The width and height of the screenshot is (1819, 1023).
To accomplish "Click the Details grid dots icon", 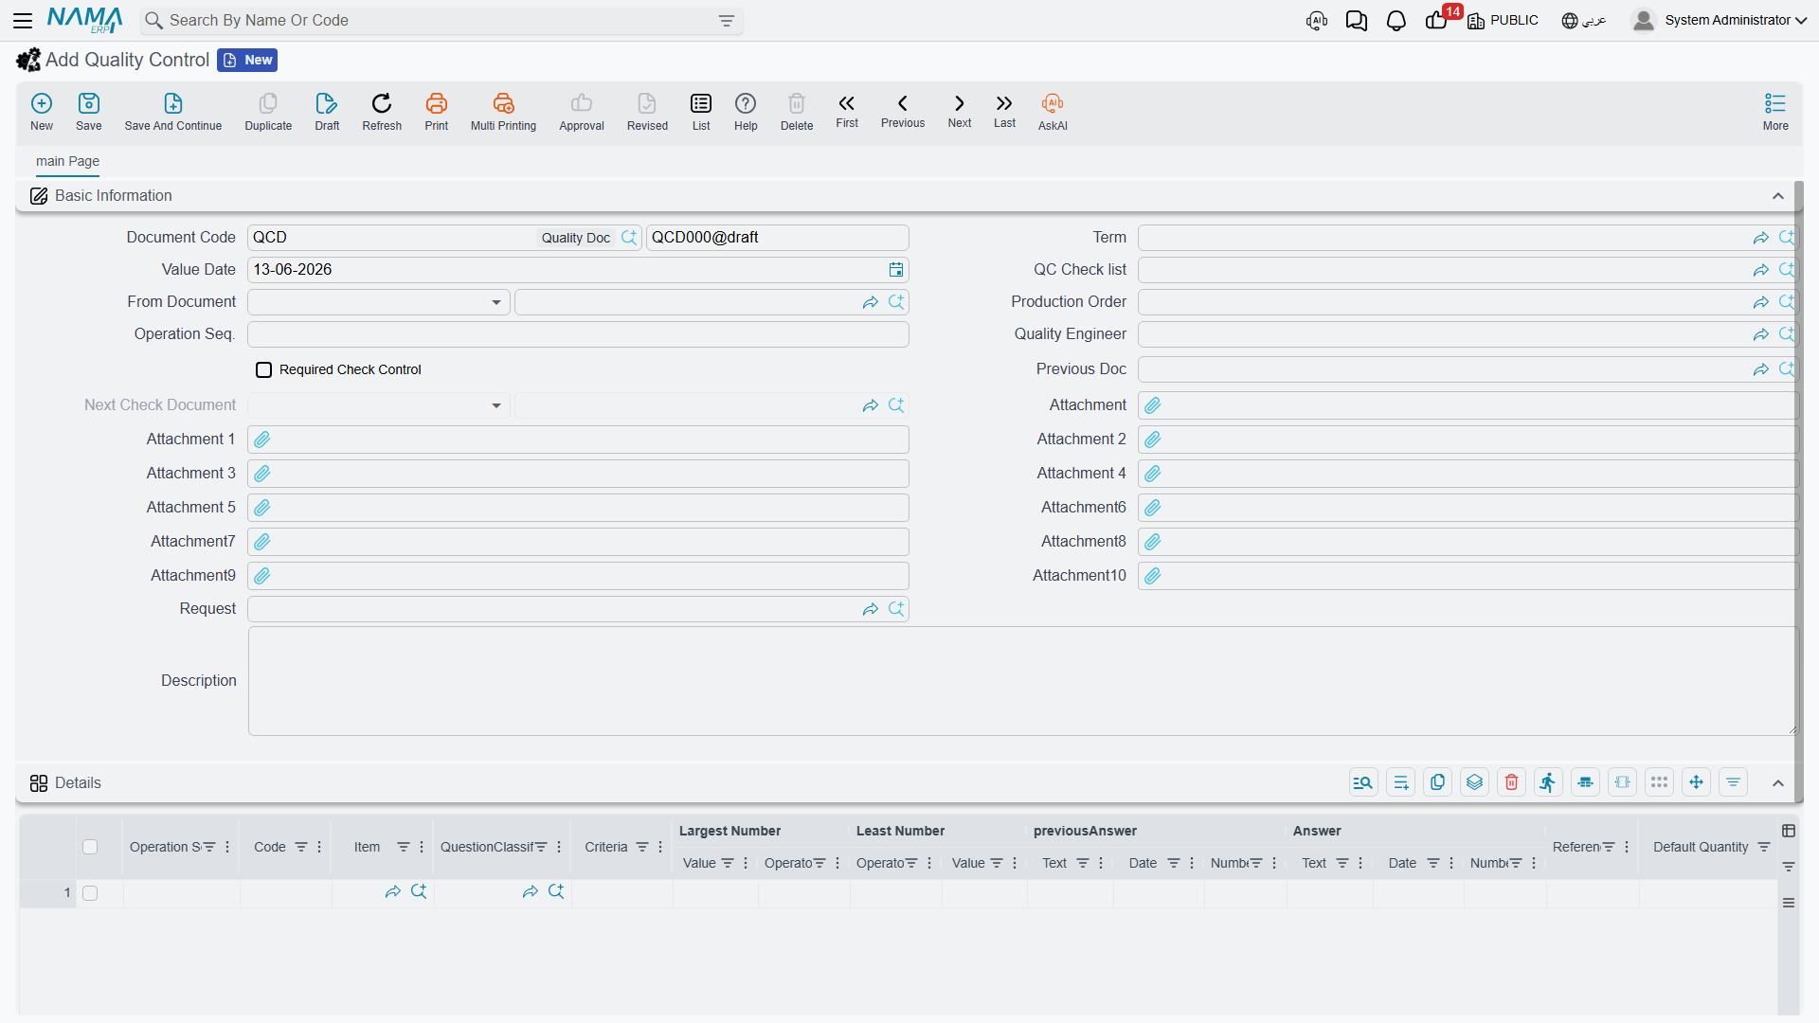I will 1659,782.
